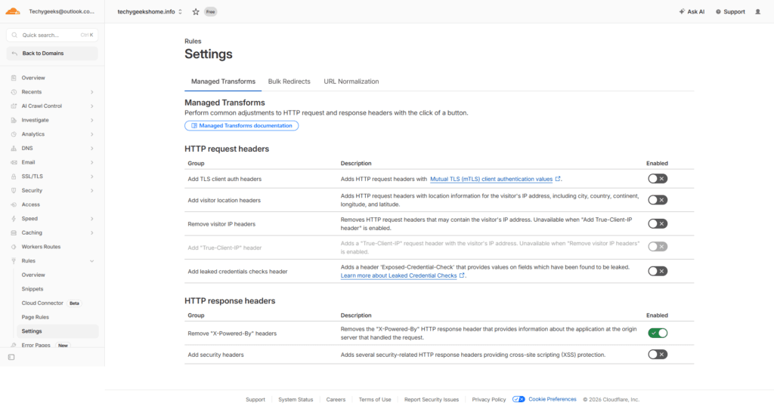
Task: Click the Cloudflare logo icon
Action: pyautogui.click(x=13, y=11)
